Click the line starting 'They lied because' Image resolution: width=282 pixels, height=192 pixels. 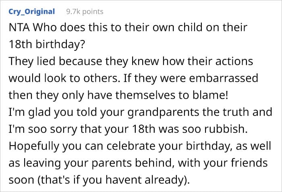tap(131, 61)
